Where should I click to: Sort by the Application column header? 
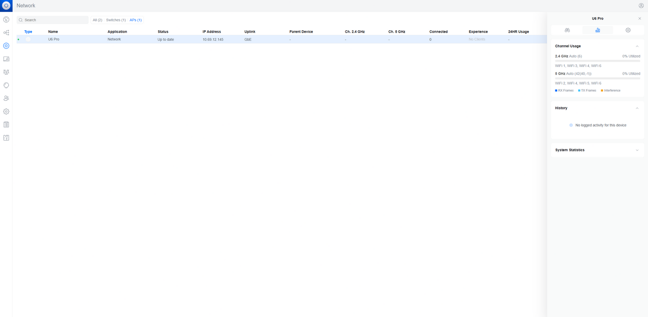(117, 32)
